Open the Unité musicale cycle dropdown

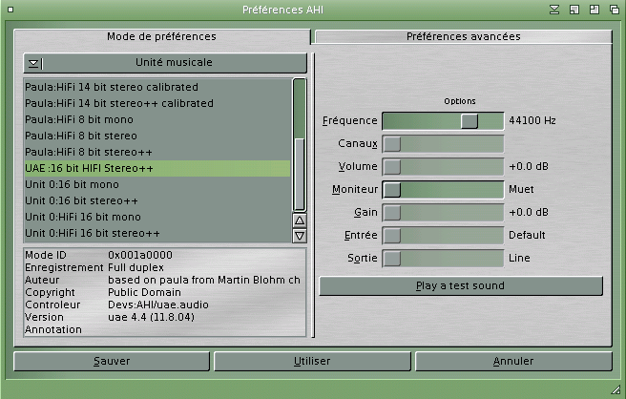click(x=165, y=63)
